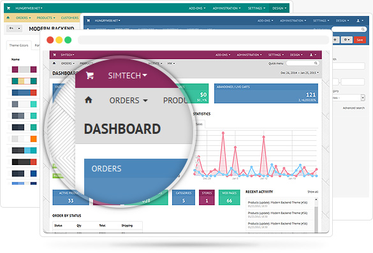
Task: Open the magnified ORDERS dropdown menu
Action: [128, 100]
